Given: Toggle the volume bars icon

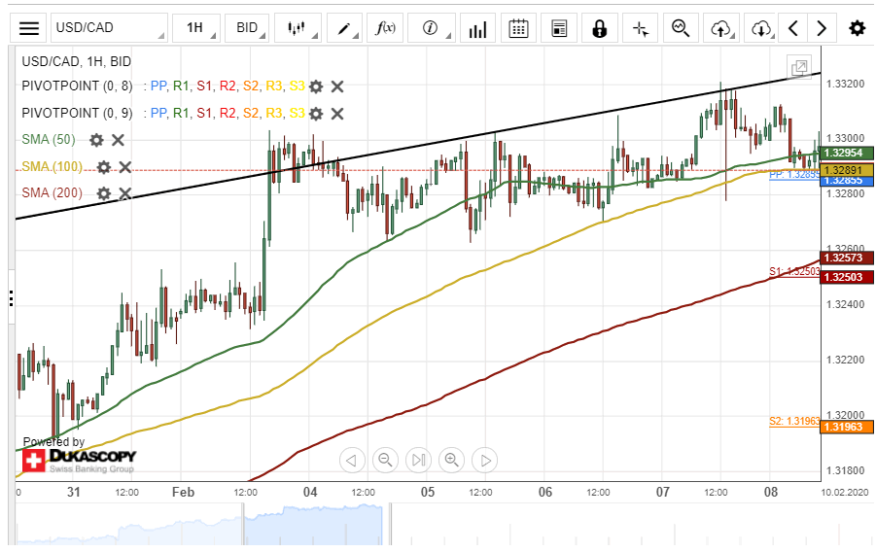Looking at the screenshot, I should [x=477, y=28].
